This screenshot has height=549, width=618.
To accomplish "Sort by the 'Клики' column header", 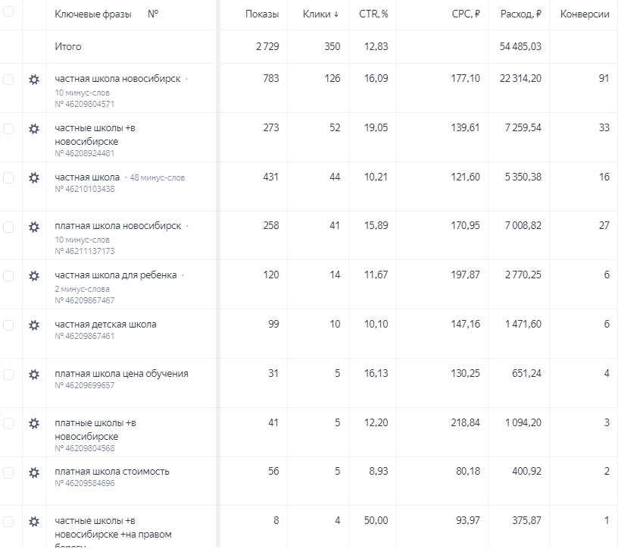I will click(320, 14).
